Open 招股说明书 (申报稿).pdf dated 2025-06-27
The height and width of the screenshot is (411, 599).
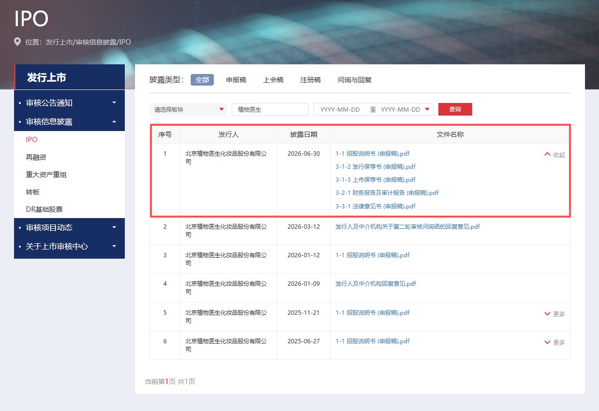(x=373, y=341)
